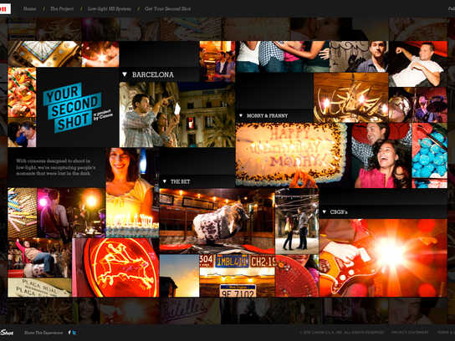Toggle the CBGB's section arrow
This screenshot has height=341, width=455.
(x=325, y=212)
